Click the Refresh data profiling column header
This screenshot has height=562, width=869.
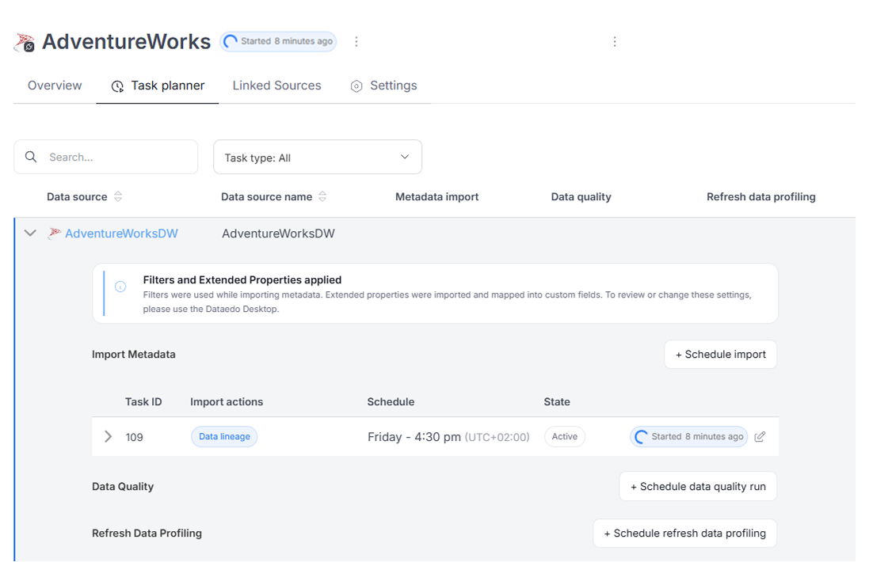click(x=761, y=196)
